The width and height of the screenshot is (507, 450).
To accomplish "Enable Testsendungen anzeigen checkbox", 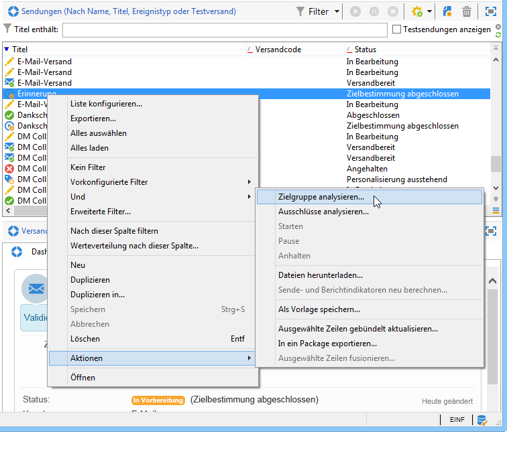I will (x=396, y=29).
